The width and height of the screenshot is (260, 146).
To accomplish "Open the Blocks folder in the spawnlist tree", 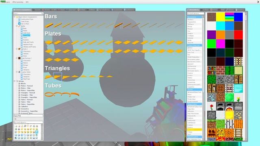I will click(23, 84).
